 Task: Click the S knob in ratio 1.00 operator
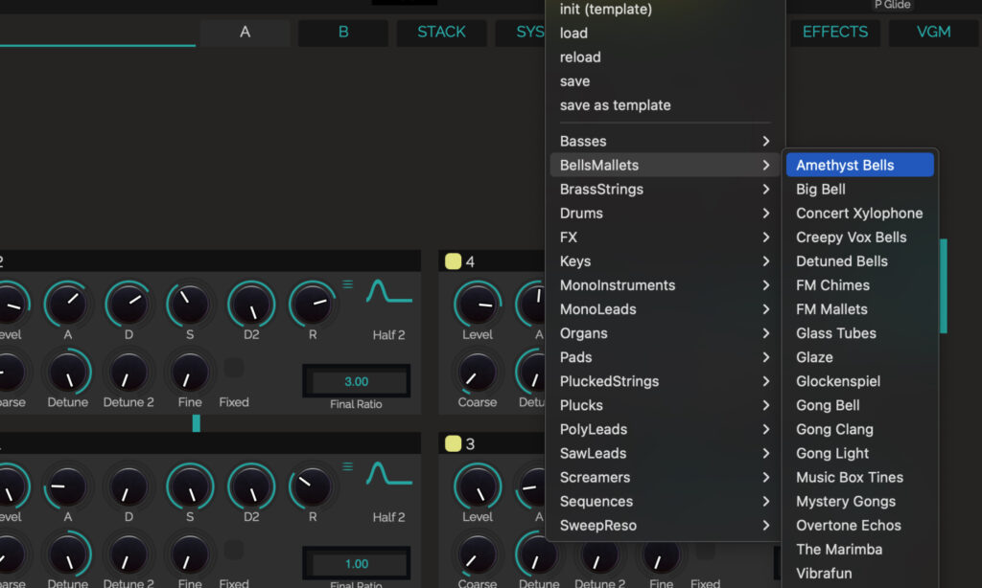click(x=190, y=487)
